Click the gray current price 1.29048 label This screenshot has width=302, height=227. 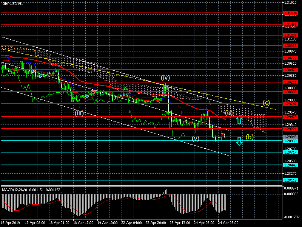(x=290, y=137)
